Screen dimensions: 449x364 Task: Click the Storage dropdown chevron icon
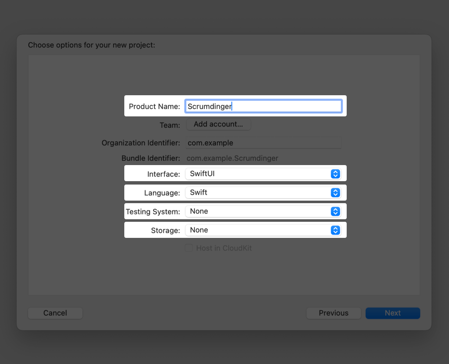point(335,230)
